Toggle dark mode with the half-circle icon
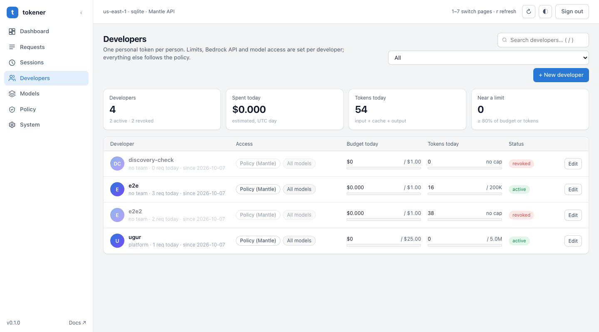 click(x=545, y=12)
